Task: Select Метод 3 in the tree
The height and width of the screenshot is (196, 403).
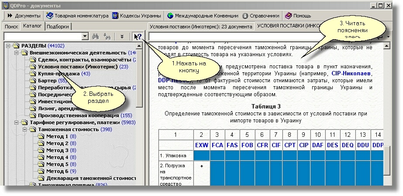Action: tap(57, 150)
